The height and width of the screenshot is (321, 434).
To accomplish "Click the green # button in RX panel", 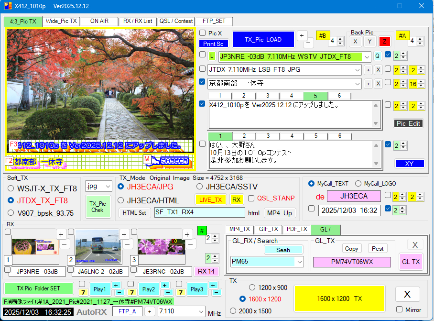I will click(202, 231).
